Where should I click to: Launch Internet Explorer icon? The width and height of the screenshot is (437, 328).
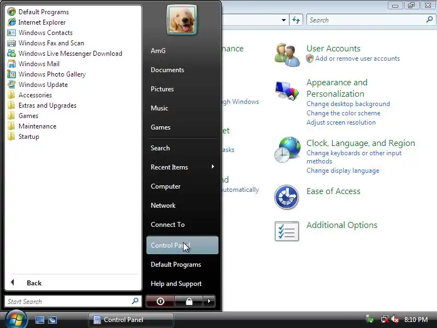11,22
